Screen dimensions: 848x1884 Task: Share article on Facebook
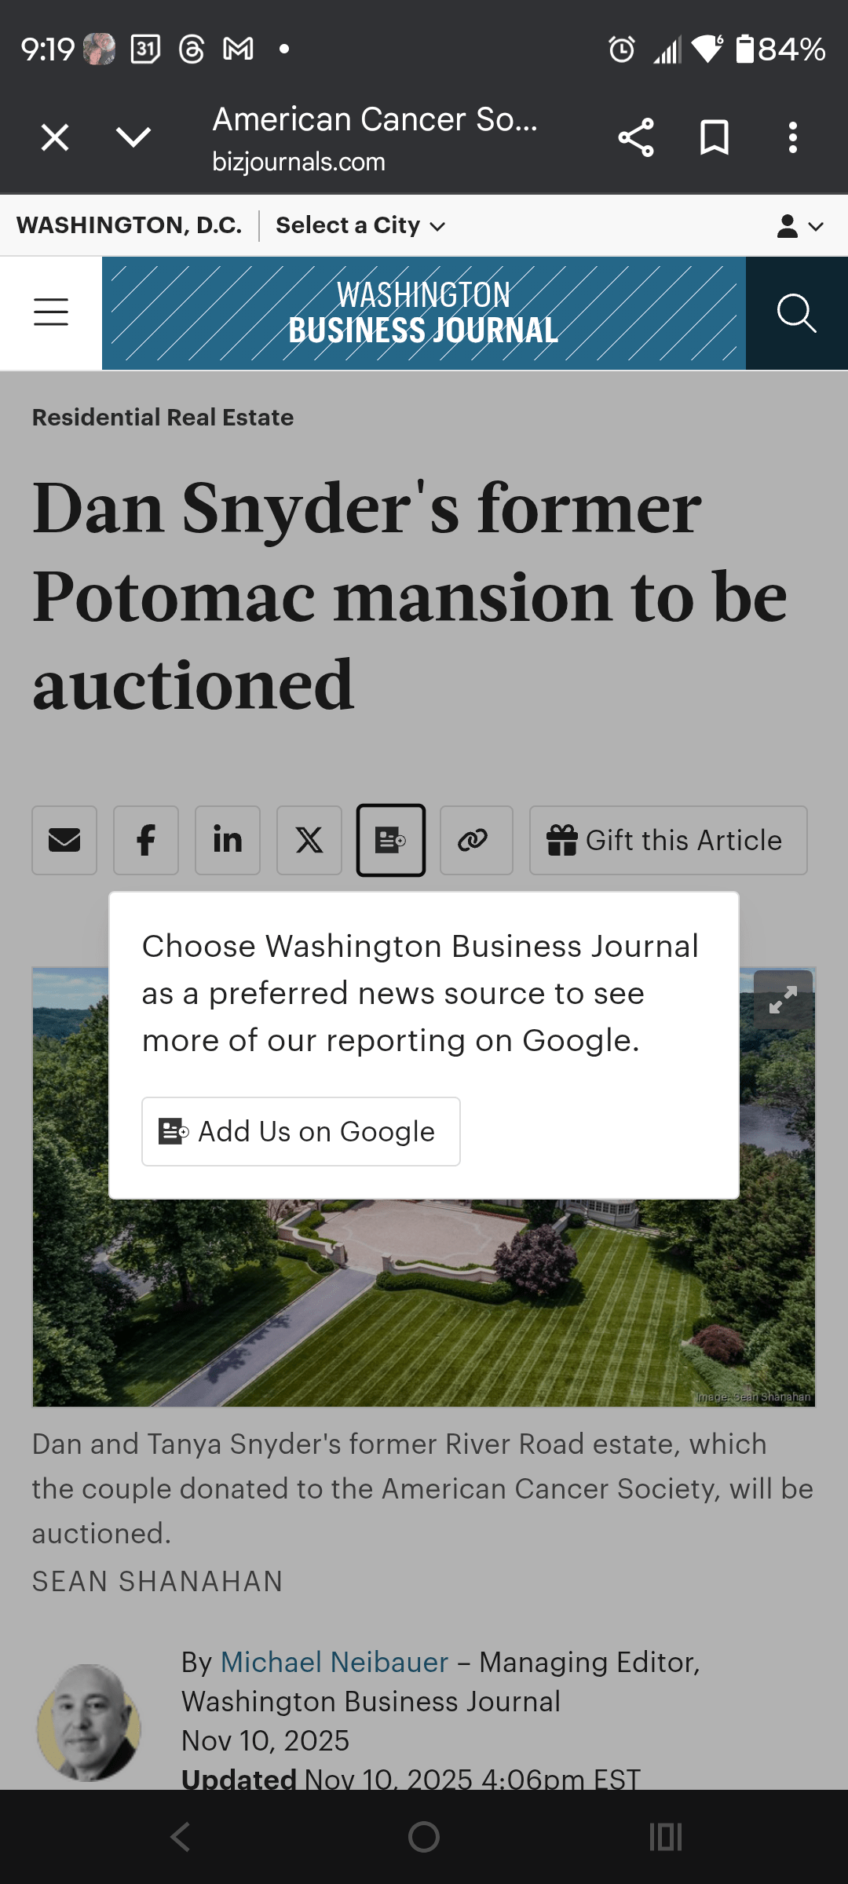click(x=146, y=840)
